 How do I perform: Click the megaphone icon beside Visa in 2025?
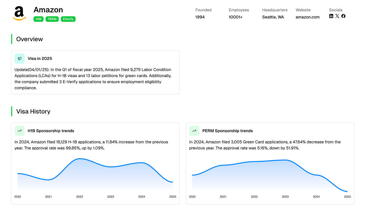pyautogui.click(x=20, y=58)
